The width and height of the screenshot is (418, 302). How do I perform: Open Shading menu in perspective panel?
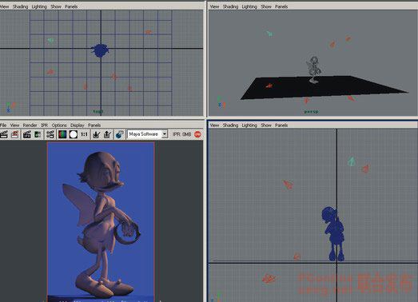[230, 6]
